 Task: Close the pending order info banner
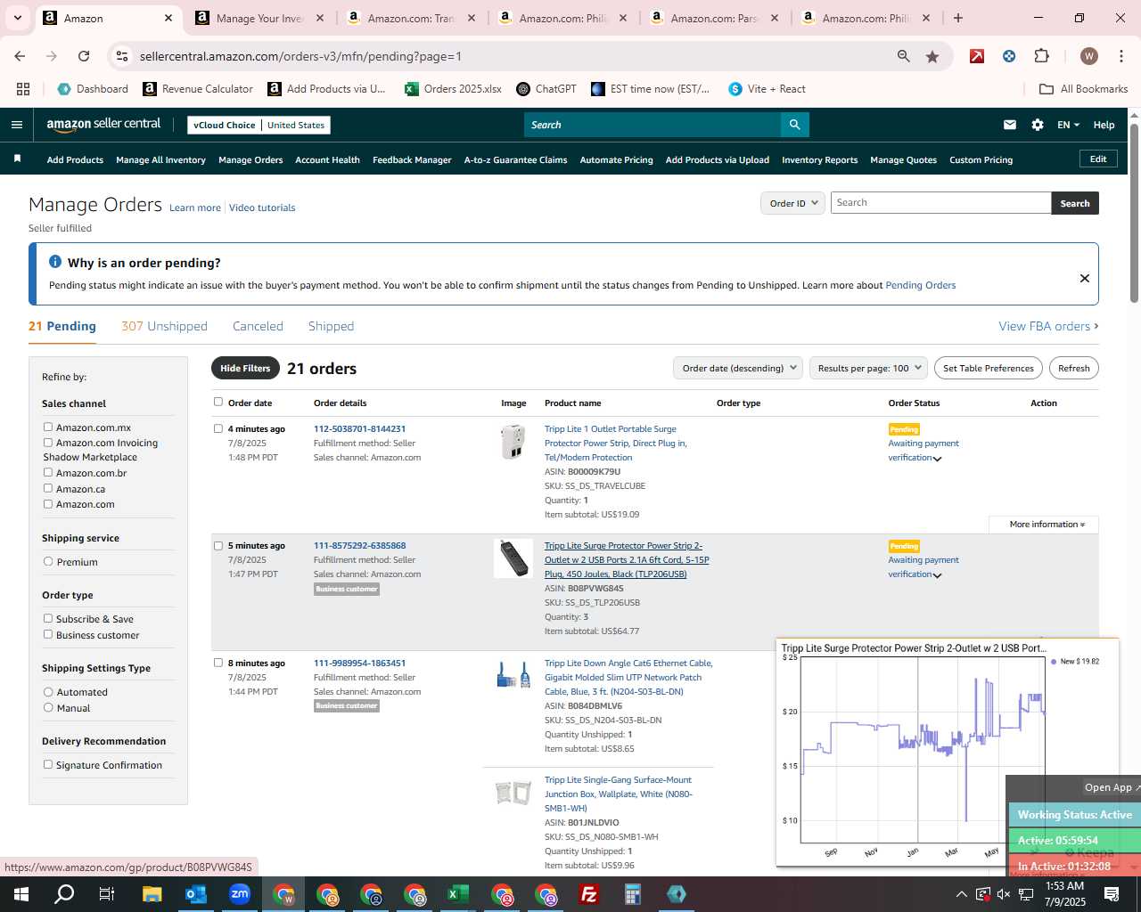[1085, 278]
